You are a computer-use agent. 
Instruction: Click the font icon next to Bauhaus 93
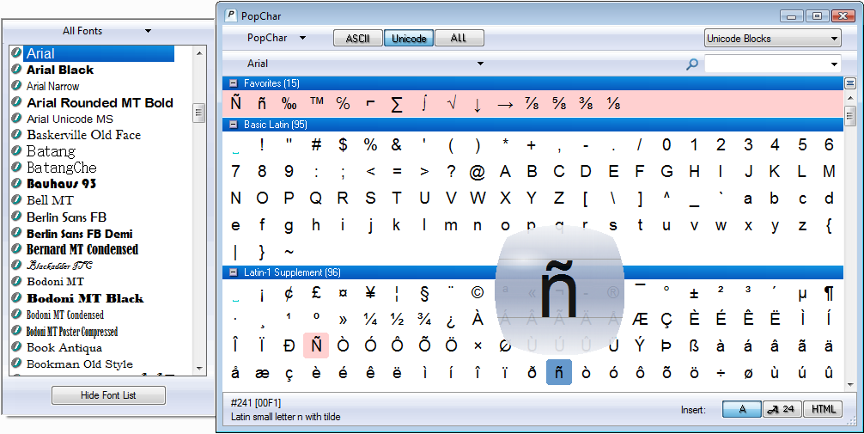16,184
